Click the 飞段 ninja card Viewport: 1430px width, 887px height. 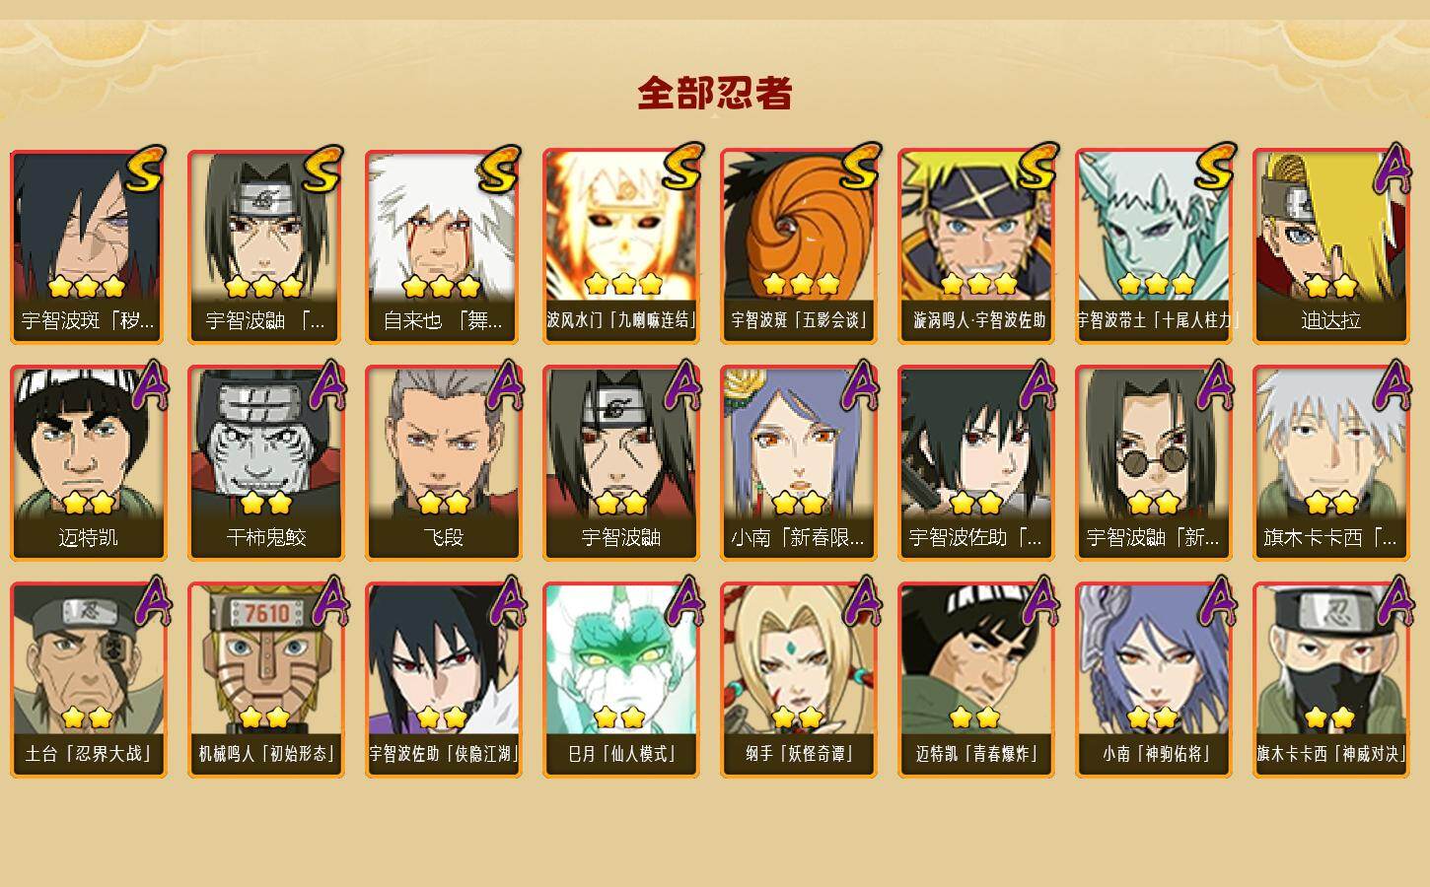[x=444, y=463]
